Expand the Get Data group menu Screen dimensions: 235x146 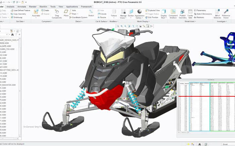[20, 21]
